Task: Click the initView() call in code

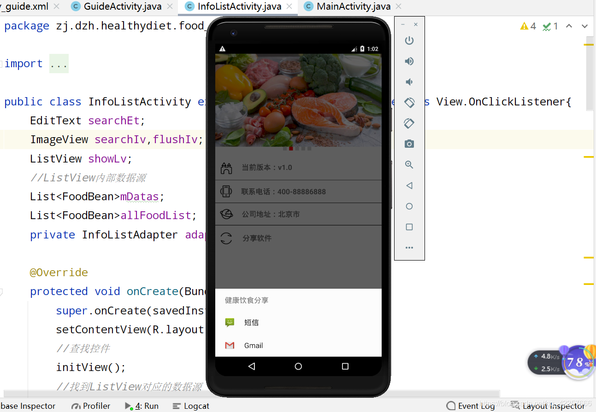Action: click(x=91, y=367)
